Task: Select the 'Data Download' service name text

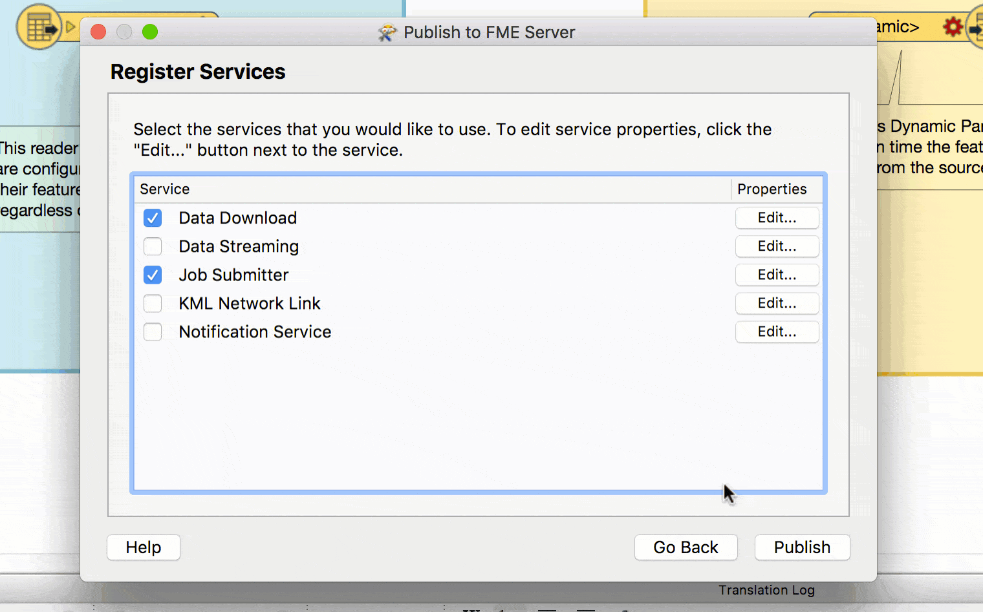Action: 238,218
